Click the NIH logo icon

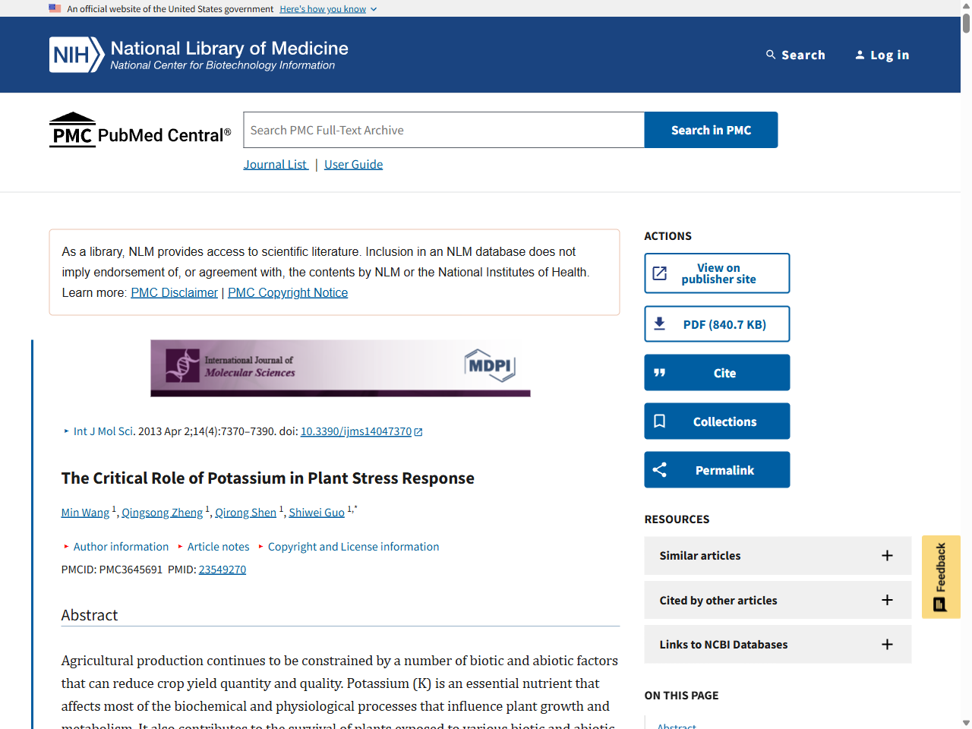point(76,55)
